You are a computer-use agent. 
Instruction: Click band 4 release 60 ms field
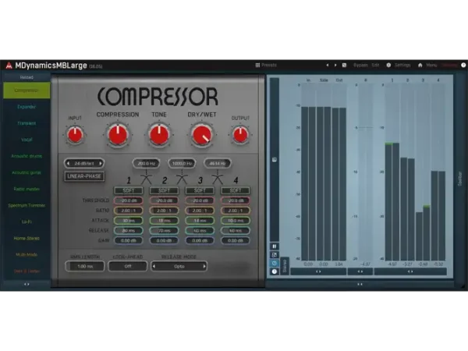coord(236,230)
